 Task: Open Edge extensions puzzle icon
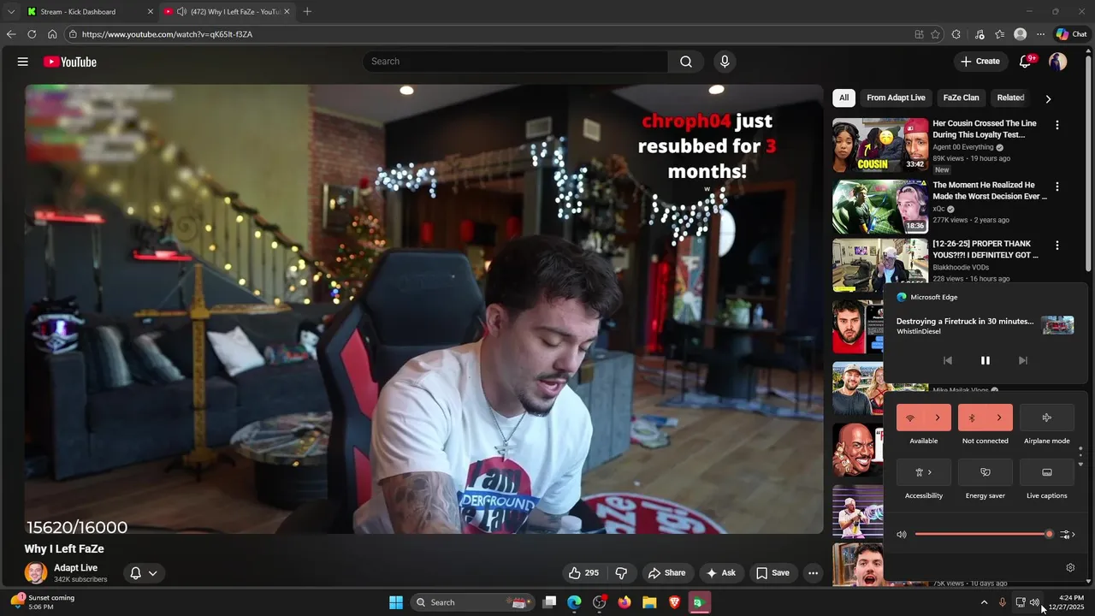click(x=956, y=34)
